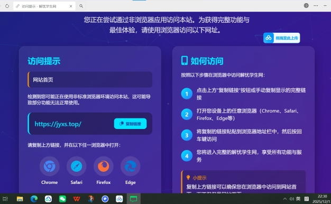The image size is (331, 204).
Task: Click the globe icon at top right
Action: (x=306, y=6)
